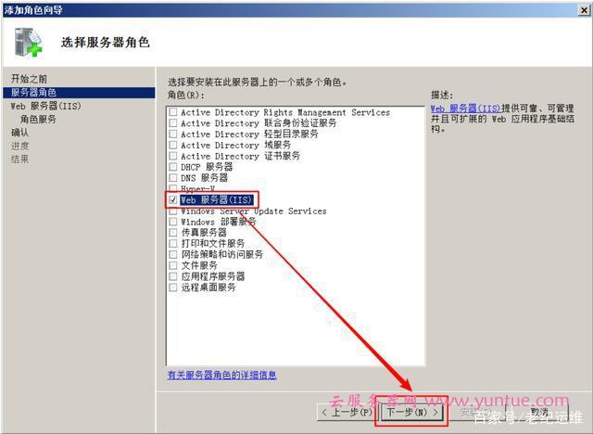Open 角色服务 sub-step in sidebar

point(39,119)
